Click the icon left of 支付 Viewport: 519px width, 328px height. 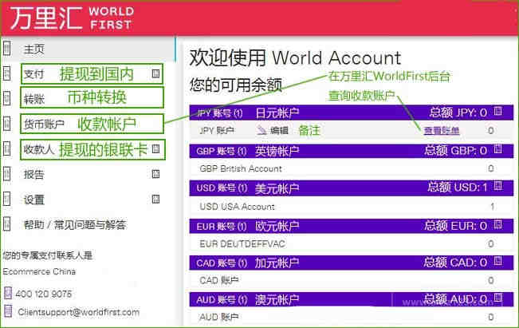pos(7,73)
